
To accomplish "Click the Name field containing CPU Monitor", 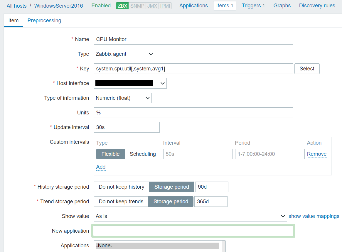I will [193, 39].
